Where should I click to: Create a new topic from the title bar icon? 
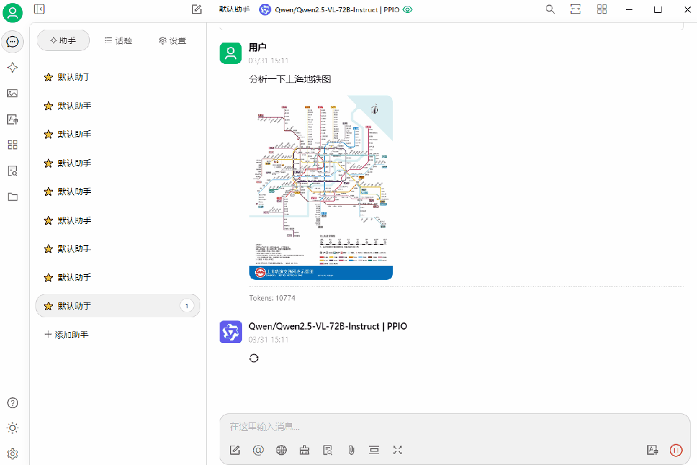(x=196, y=9)
